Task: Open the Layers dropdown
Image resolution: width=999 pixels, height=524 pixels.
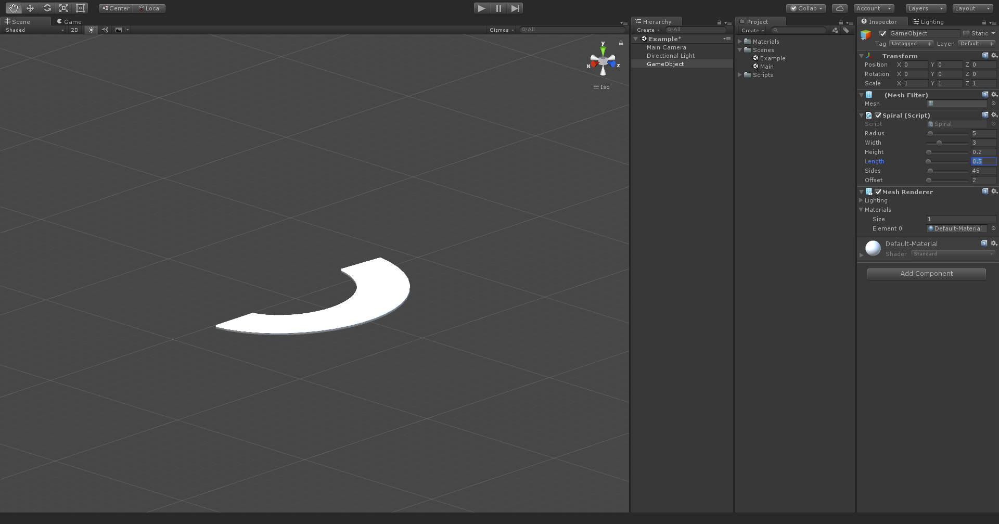Action: coord(926,8)
